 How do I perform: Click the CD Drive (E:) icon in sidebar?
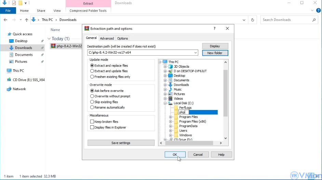[x=9, y=80]
